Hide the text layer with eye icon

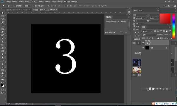tap(143, 43)
